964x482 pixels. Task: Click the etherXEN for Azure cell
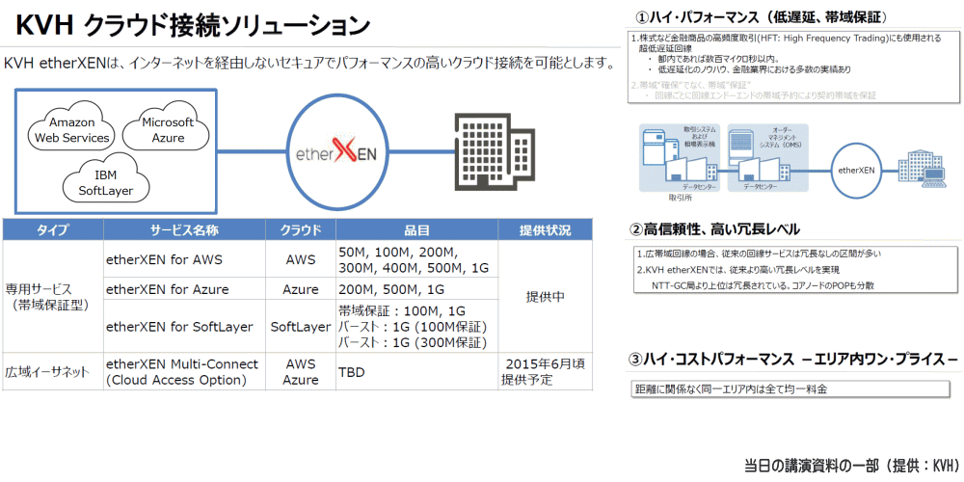coord(184,289)
